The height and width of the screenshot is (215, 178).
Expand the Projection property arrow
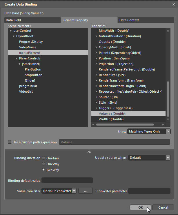[97, 64]
